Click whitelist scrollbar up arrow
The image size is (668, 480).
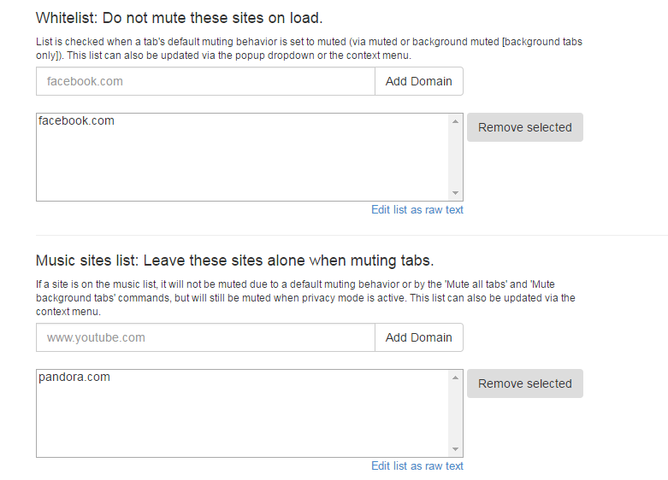pos(455,121)
